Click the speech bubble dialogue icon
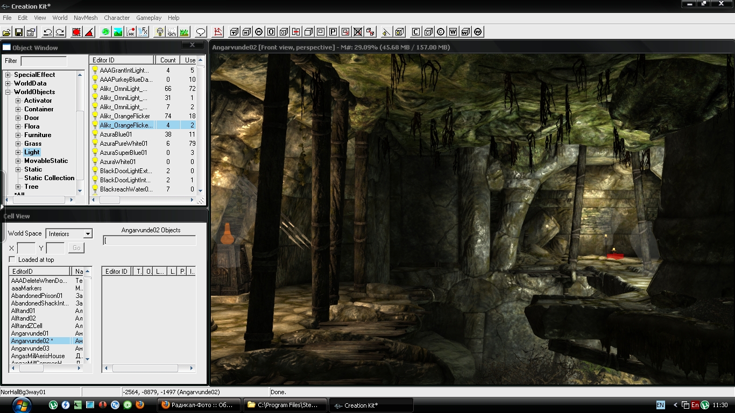The image size is (735, 413). tap(201, 32)
